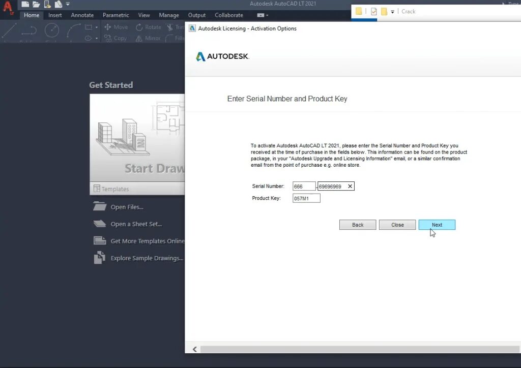
Task: Click the New drawing icon in quick access toolbar
Action: pos(25,4)
